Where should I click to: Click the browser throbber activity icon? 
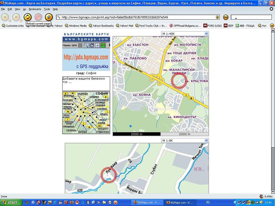coord(272,9)
